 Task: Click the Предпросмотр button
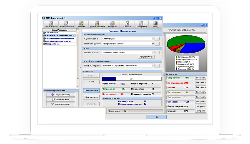tap(146, 56)
